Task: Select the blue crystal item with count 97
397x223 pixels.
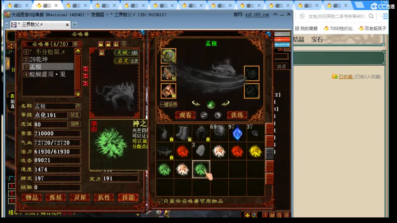Action: pyautogui.click(x=237, y=133)
